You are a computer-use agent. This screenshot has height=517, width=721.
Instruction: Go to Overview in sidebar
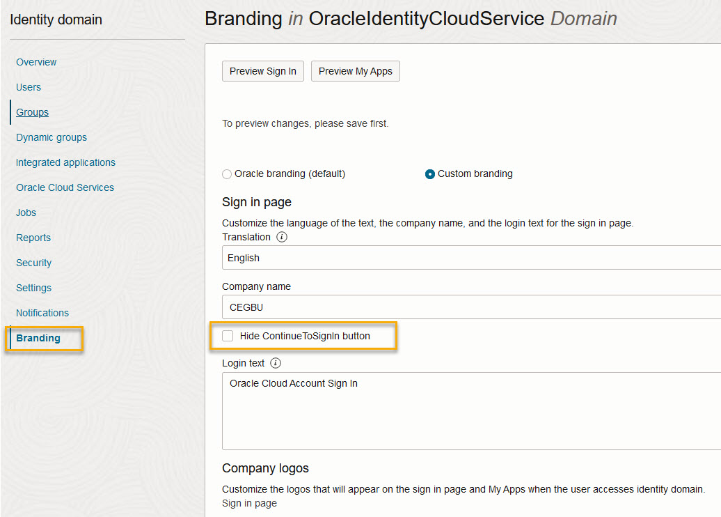click(x=36, y=62)
